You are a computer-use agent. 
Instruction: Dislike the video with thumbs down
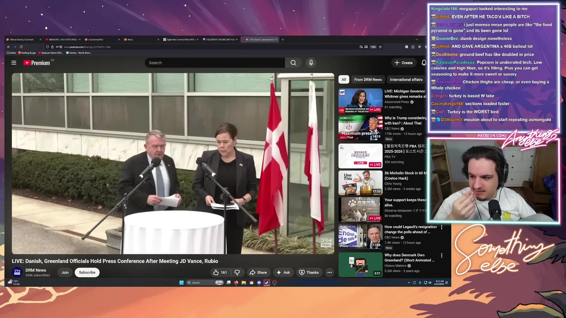pyautogui.click(x=237, y=273)
